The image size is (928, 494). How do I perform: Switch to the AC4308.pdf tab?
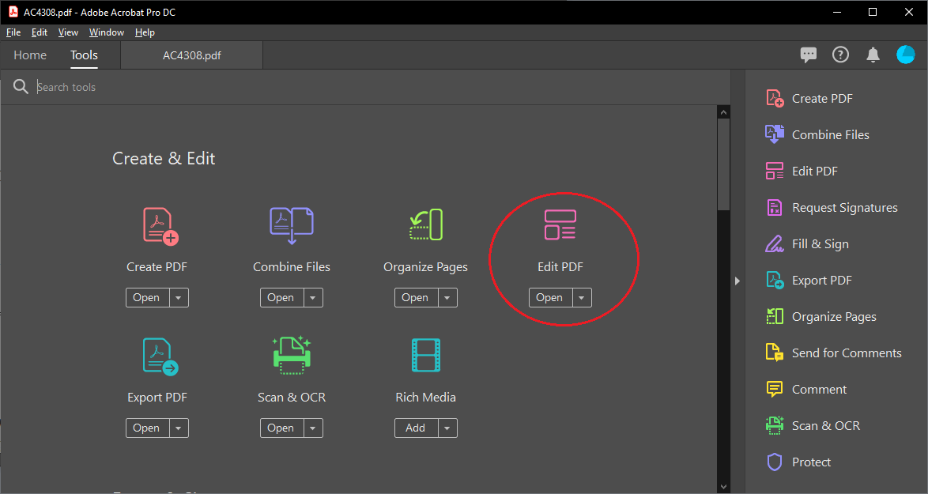click(191, 55)
